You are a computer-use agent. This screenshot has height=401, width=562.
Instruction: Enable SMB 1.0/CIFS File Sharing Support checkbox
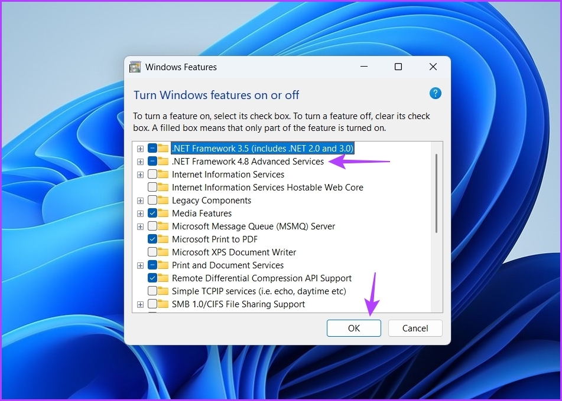152,304
